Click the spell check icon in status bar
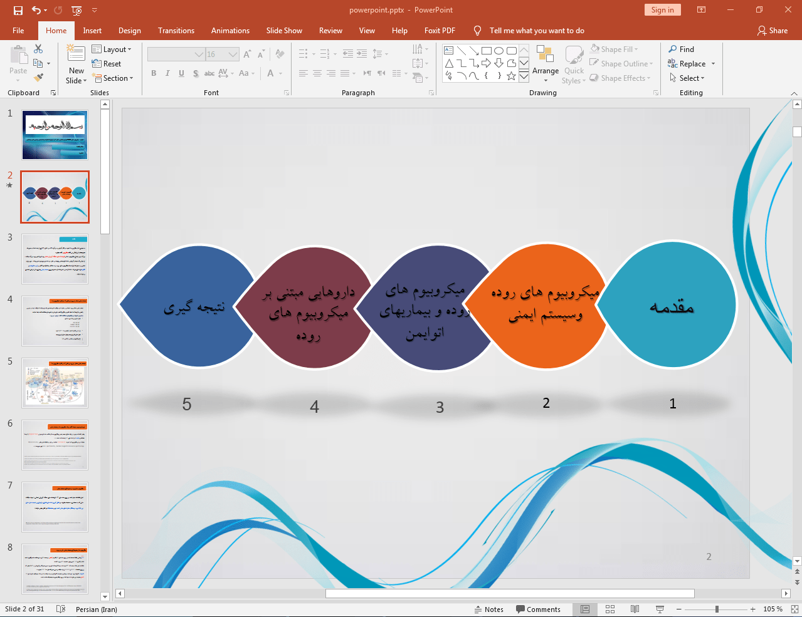 coord(61,609)
